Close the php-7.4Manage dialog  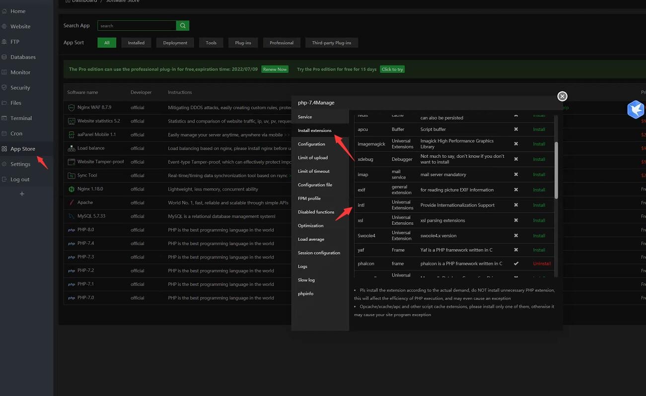pyautogui.click(x=562, y=96)
